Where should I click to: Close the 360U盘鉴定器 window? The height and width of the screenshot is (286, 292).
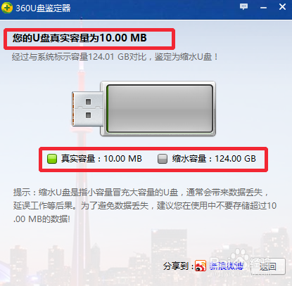pos(282,6)
